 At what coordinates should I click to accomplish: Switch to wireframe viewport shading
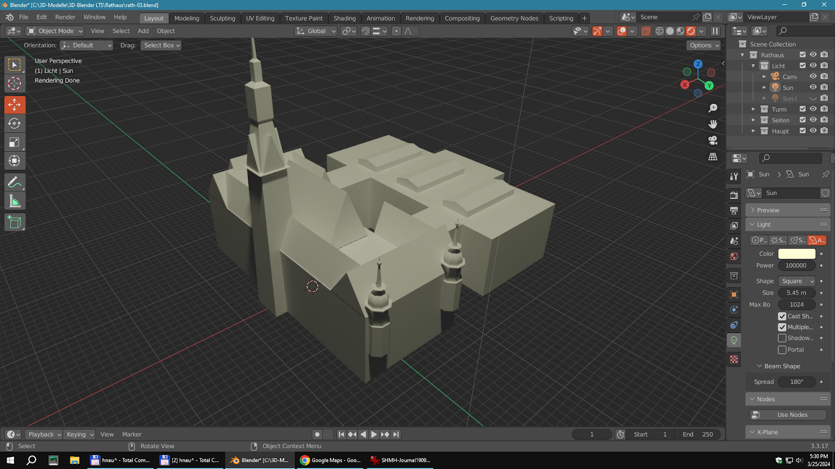(x=660, y=31)
